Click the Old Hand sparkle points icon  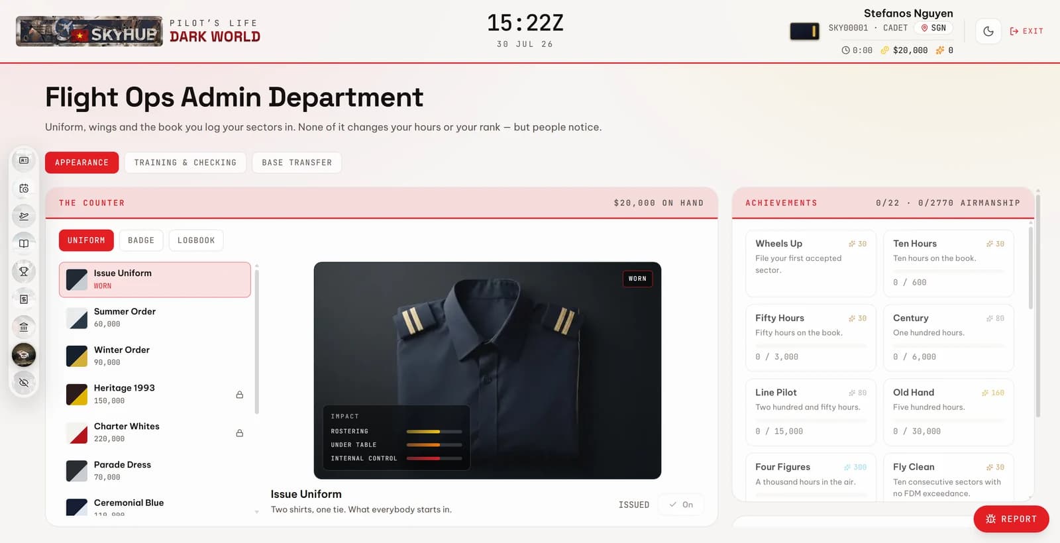coord(985,393)
